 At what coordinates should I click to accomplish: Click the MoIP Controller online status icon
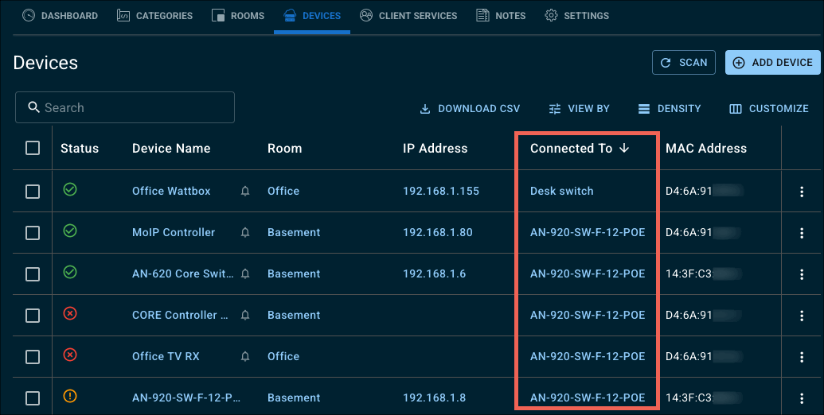[x=70, y=231]
